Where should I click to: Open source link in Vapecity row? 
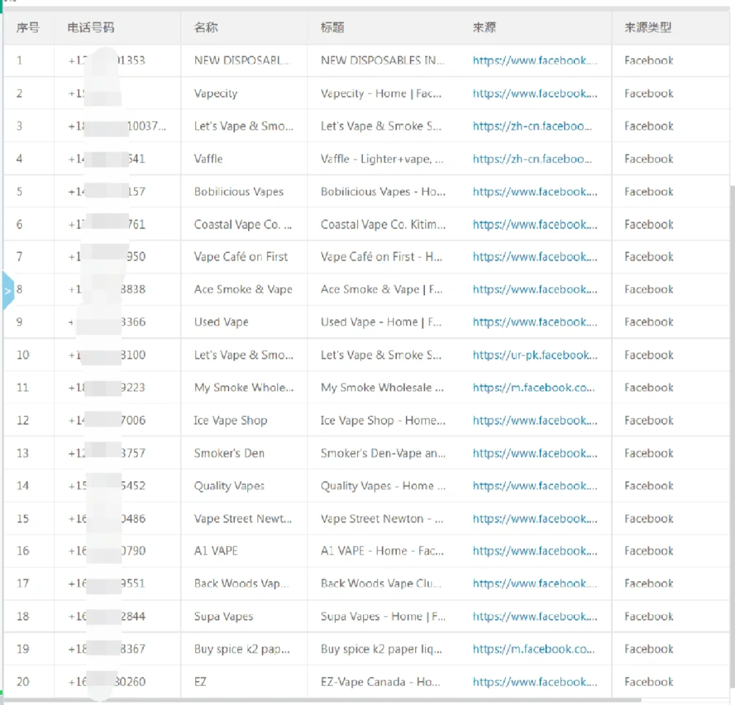click(x=535, y=93)
